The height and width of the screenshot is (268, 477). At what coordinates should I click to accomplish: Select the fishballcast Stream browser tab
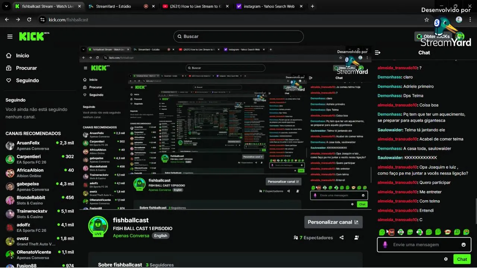(44, 6)
